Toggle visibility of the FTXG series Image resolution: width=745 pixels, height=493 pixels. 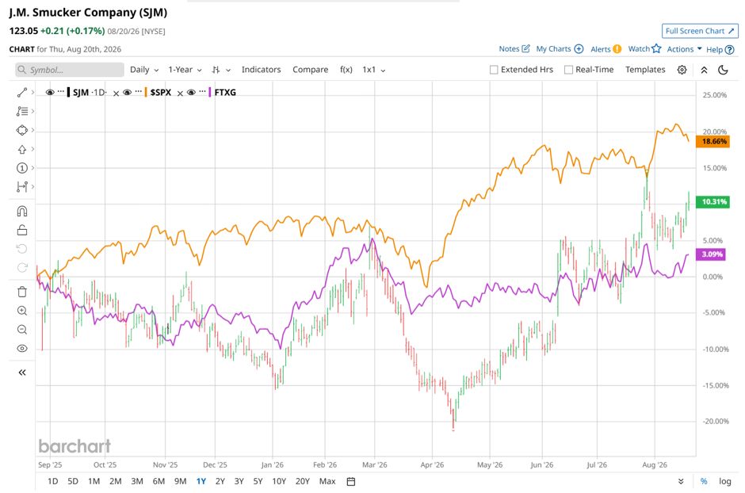pos(192,92)
